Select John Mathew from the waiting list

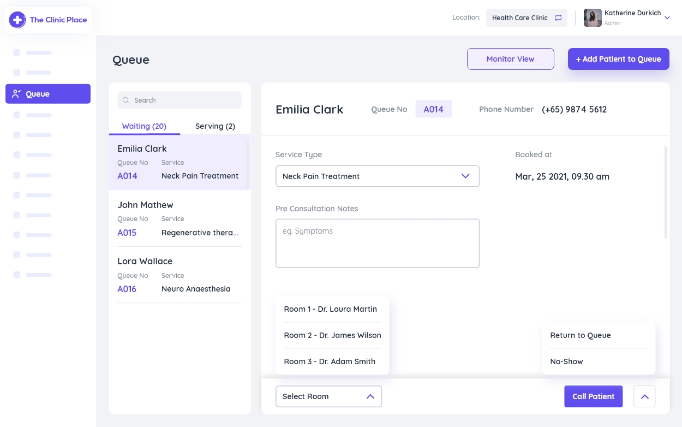pos(180,218)
